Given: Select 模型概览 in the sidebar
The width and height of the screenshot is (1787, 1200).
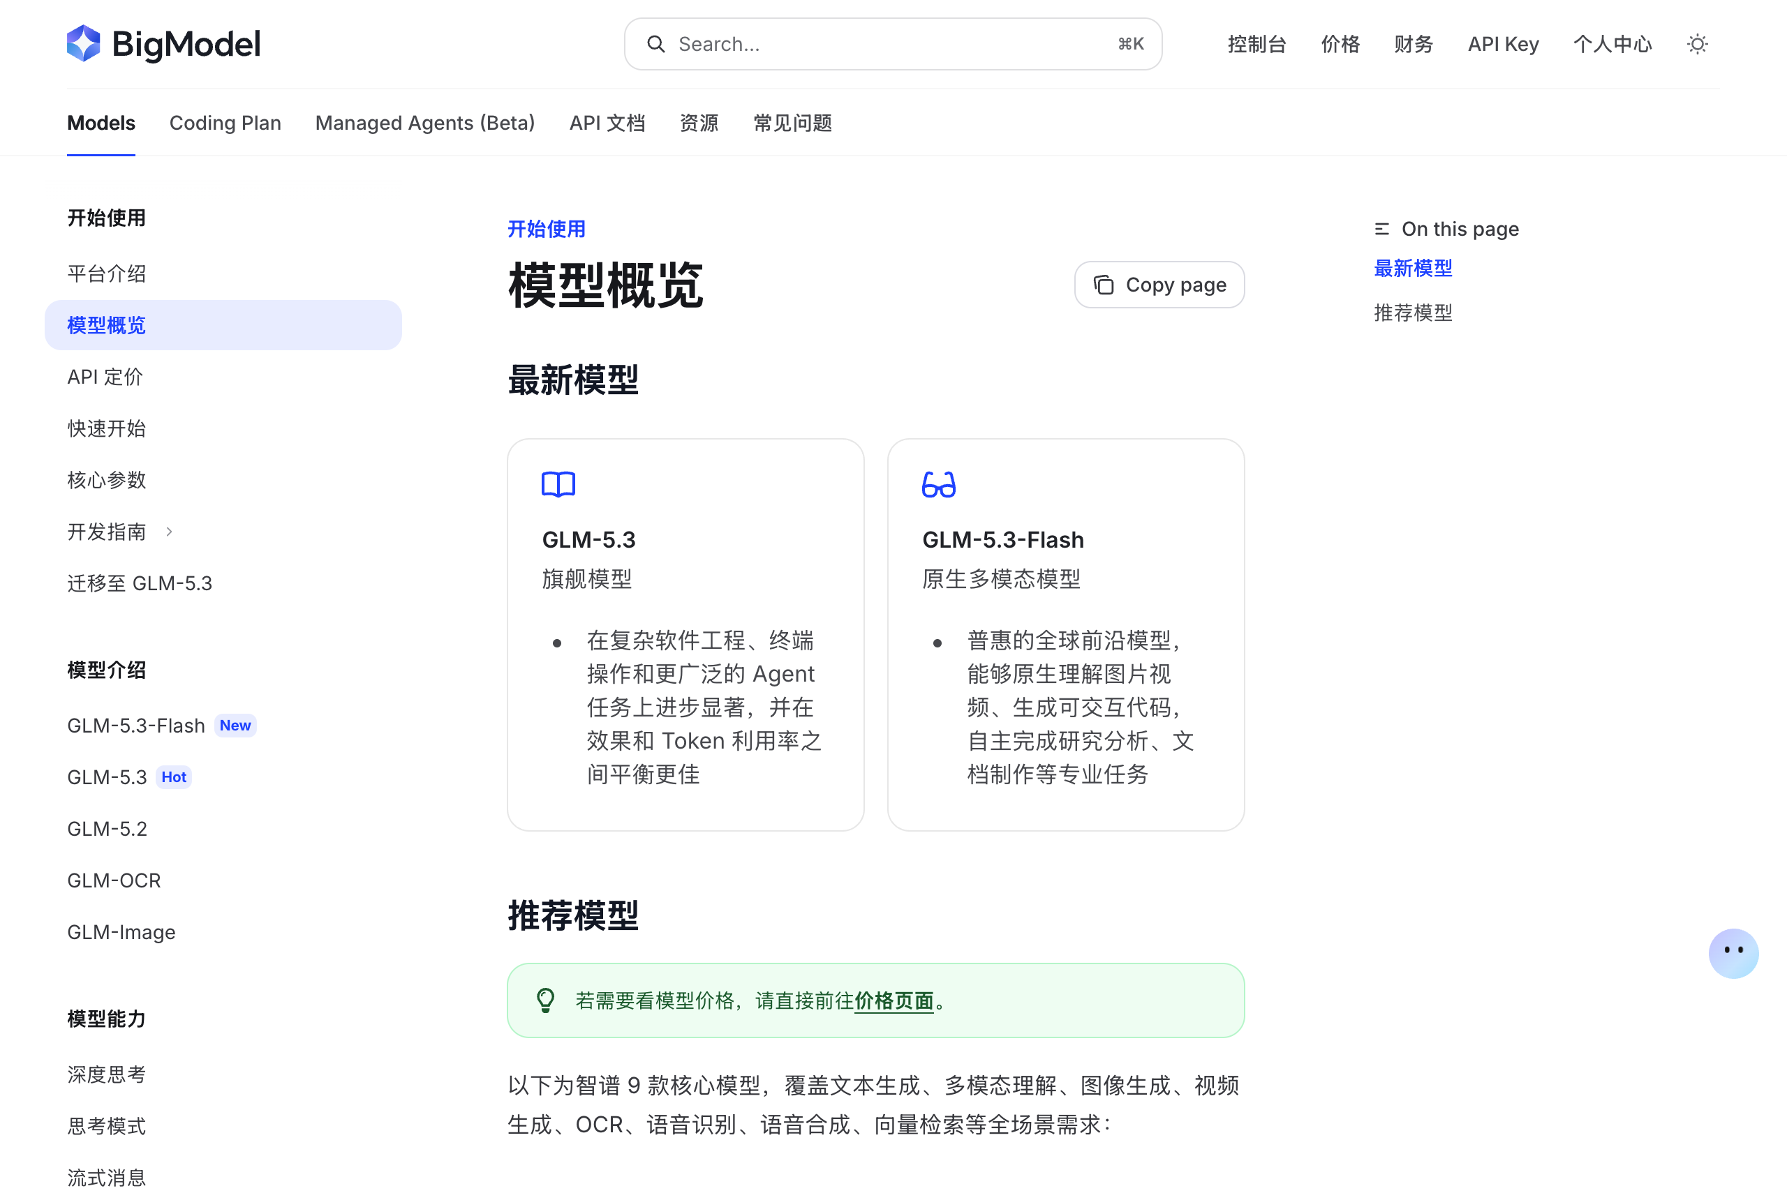Looking at the screenshot, I should [x=223, y=325].
